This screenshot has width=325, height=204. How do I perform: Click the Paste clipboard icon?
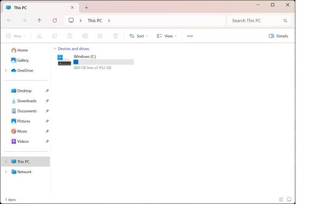[x=70, y=36]
